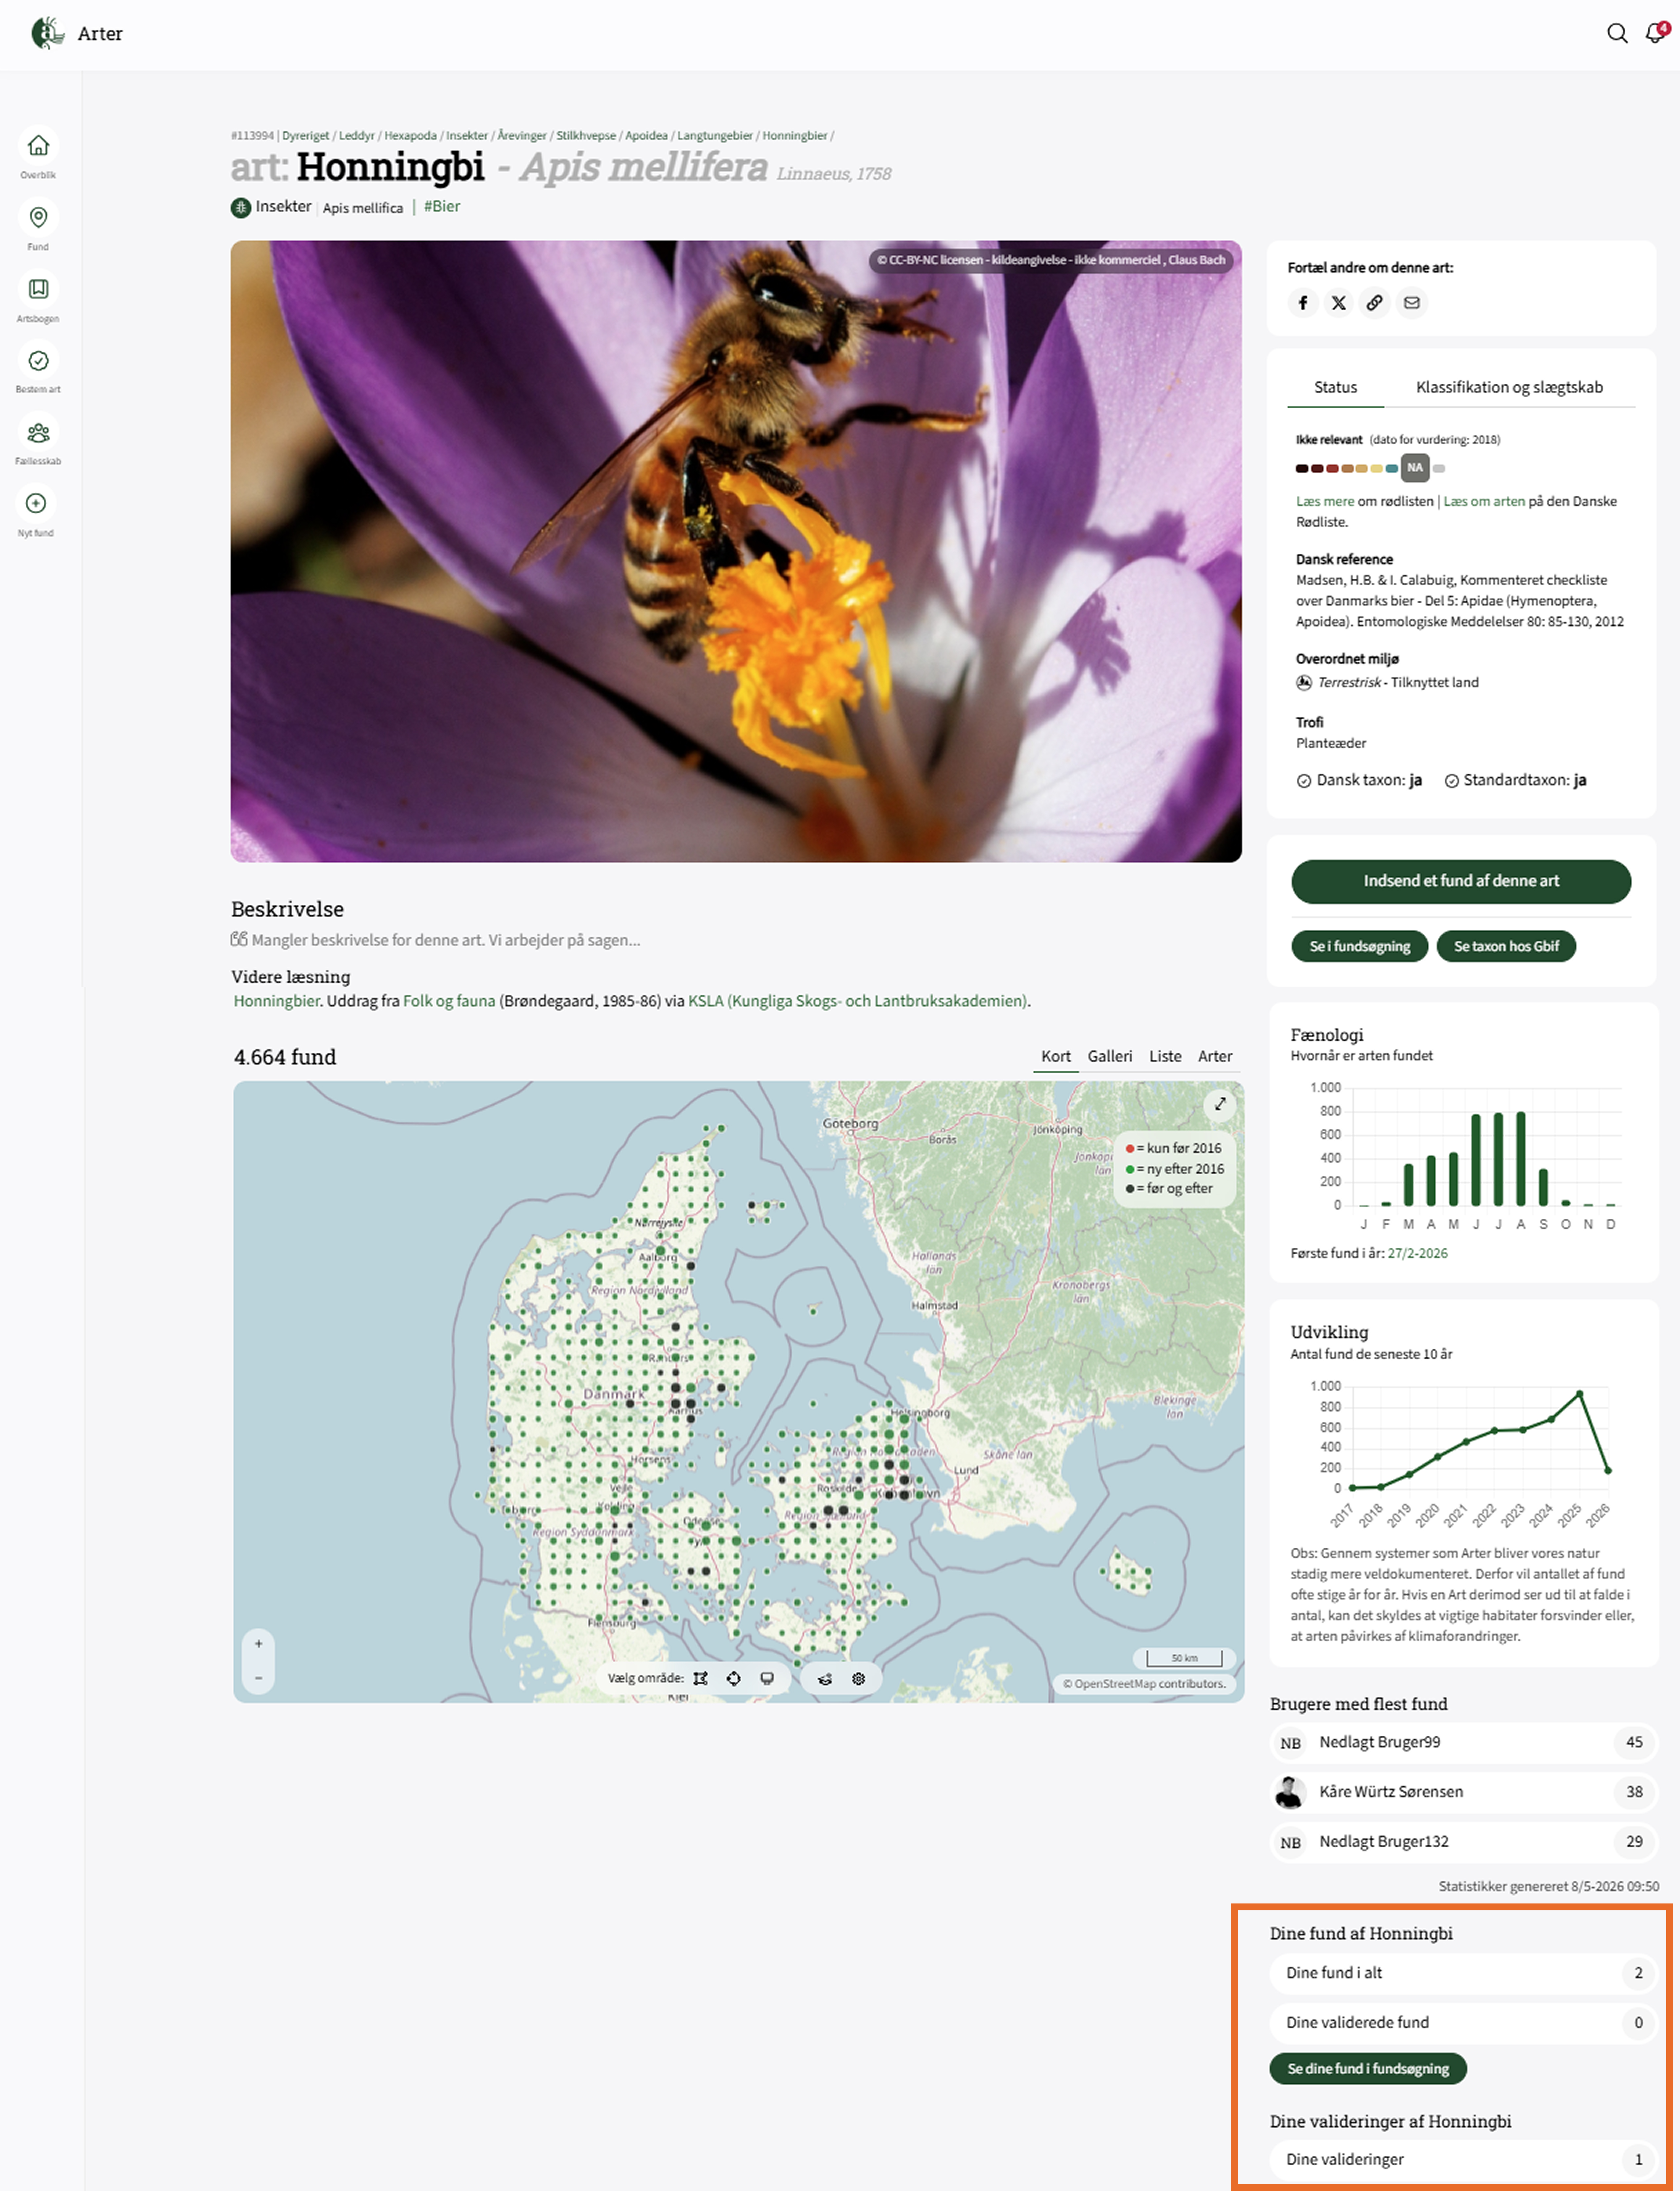The image size is (1680, 2191).
Task: Open the Artsbogen book icon
Action: point(38,289)
